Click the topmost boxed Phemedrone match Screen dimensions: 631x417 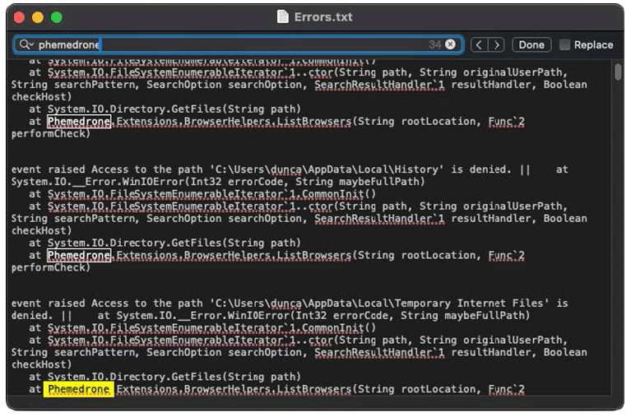tap(79, 122)
